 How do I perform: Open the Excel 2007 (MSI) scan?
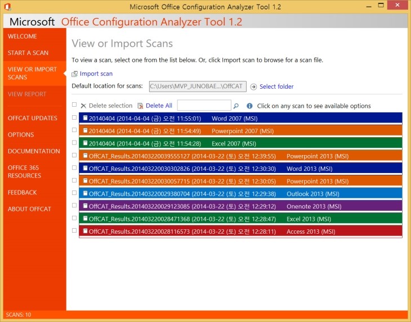point(240,144)
